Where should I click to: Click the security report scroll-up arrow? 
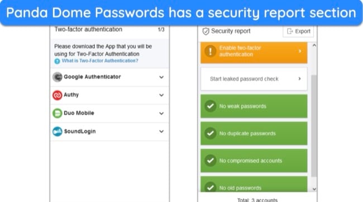point(314,45)
